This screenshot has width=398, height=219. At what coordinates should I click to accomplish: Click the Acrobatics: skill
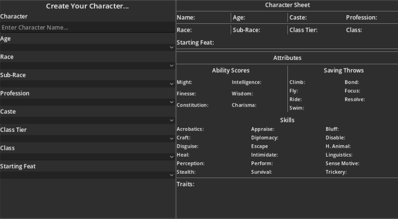point(190,129)
